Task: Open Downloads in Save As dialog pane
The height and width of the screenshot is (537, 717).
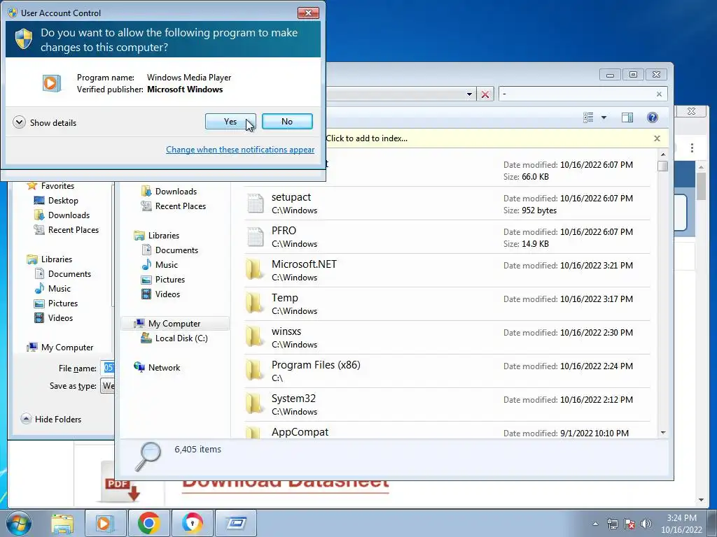Action: pyautogui.click(x=62, y=215)
